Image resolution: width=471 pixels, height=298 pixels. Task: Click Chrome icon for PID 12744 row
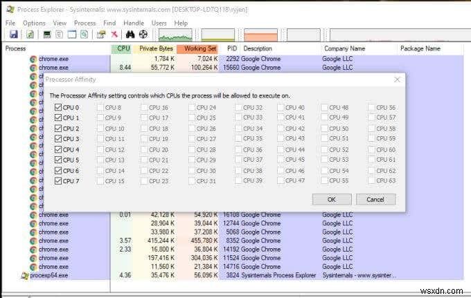(x=33, y=223)
